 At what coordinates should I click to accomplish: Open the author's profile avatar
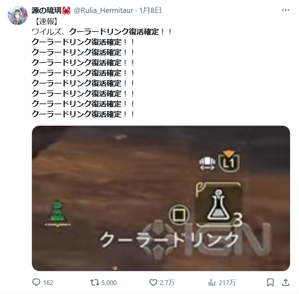pos(18,15)
